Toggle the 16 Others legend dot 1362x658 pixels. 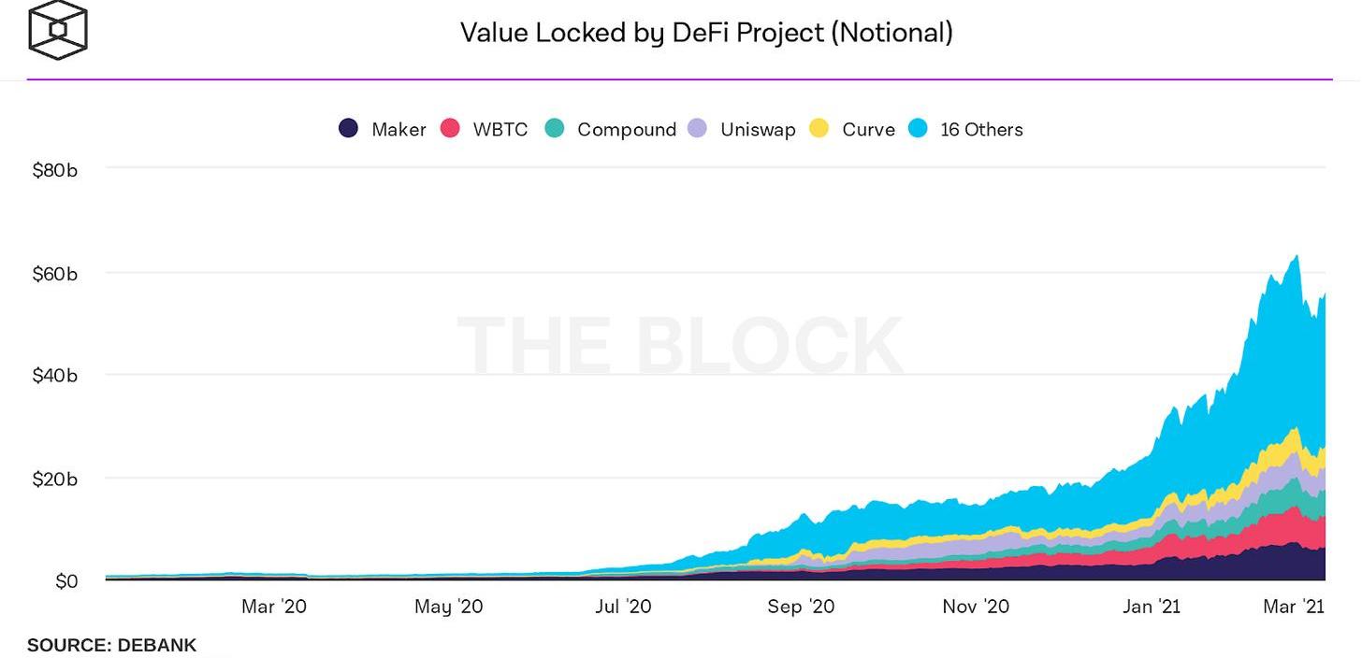tap(918, 129)
